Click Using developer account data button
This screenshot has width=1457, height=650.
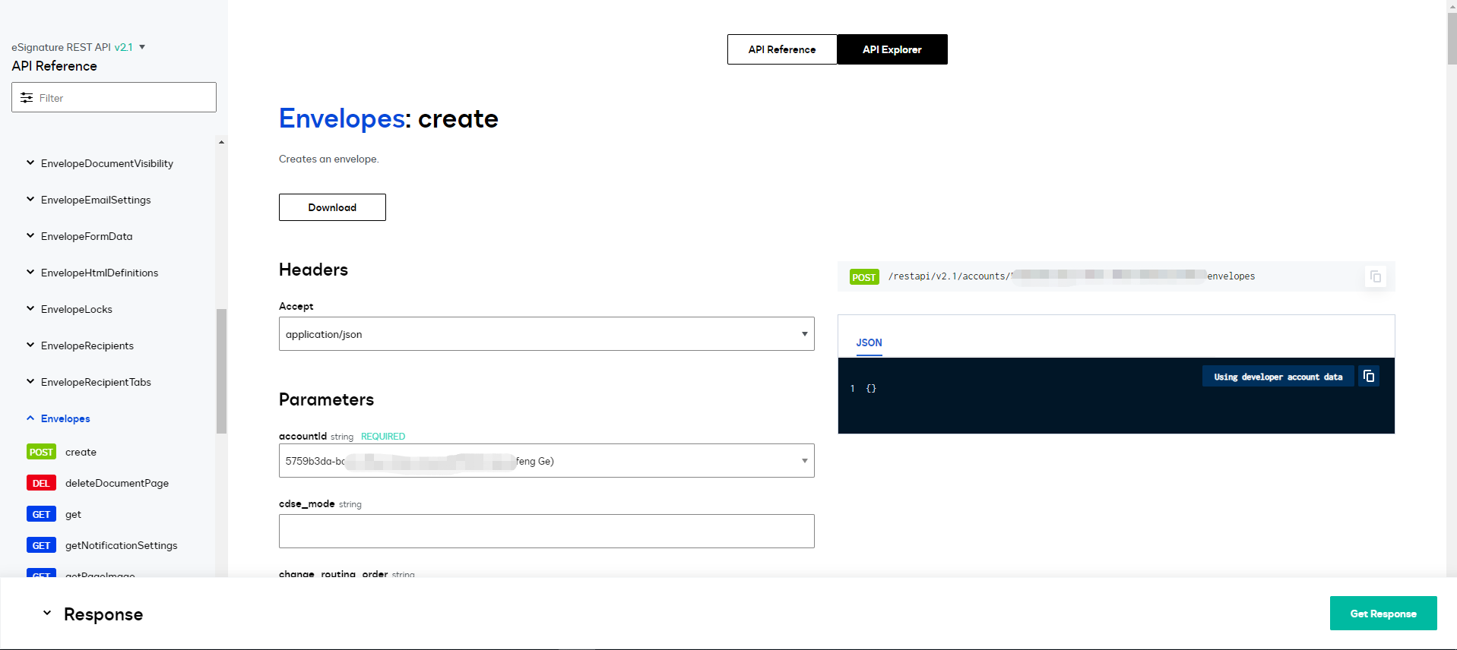[1278, 377]
